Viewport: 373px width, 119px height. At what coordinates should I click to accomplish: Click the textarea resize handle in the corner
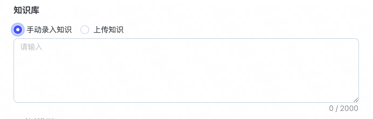[356, 100]
